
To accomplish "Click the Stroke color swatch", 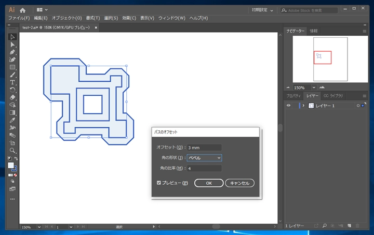I will [x=15, y=169].
